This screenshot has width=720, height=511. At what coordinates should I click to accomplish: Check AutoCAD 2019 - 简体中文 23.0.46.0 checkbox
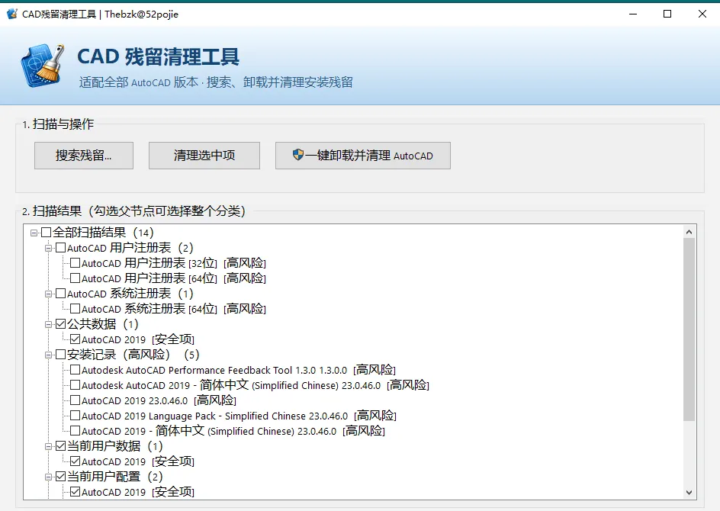click(76, 431)
